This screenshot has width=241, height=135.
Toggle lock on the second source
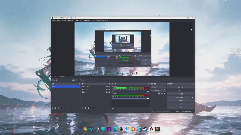109,89
